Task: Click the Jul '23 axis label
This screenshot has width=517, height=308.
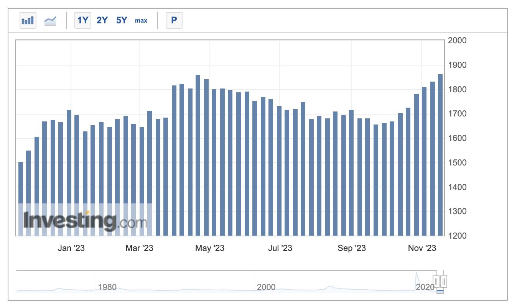Action: click(280, 248)
